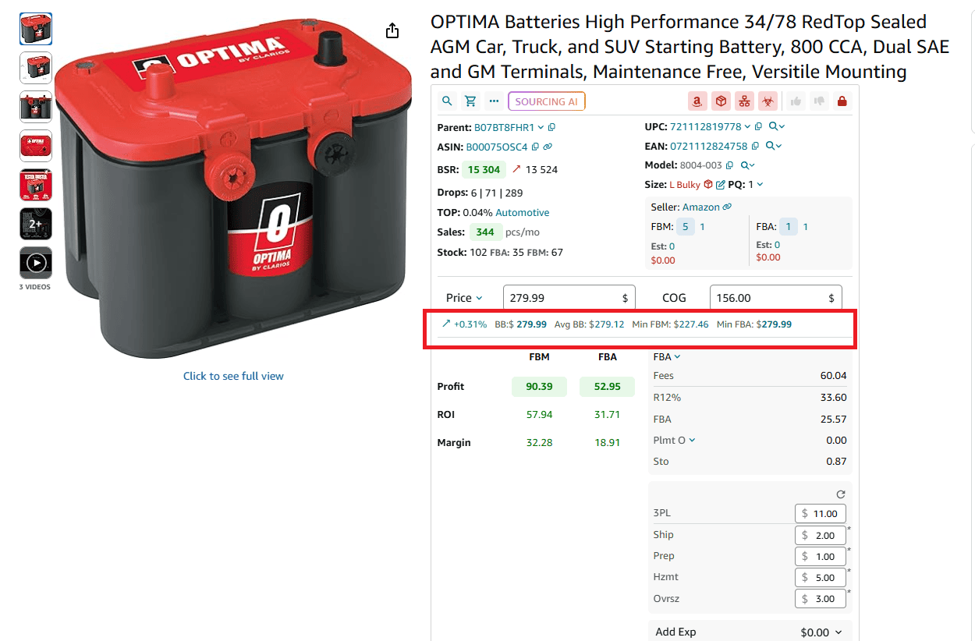The height and width of the screenshot is (641, 975).
Task: Expand the Plmt O dropdown
Action: 693,439
